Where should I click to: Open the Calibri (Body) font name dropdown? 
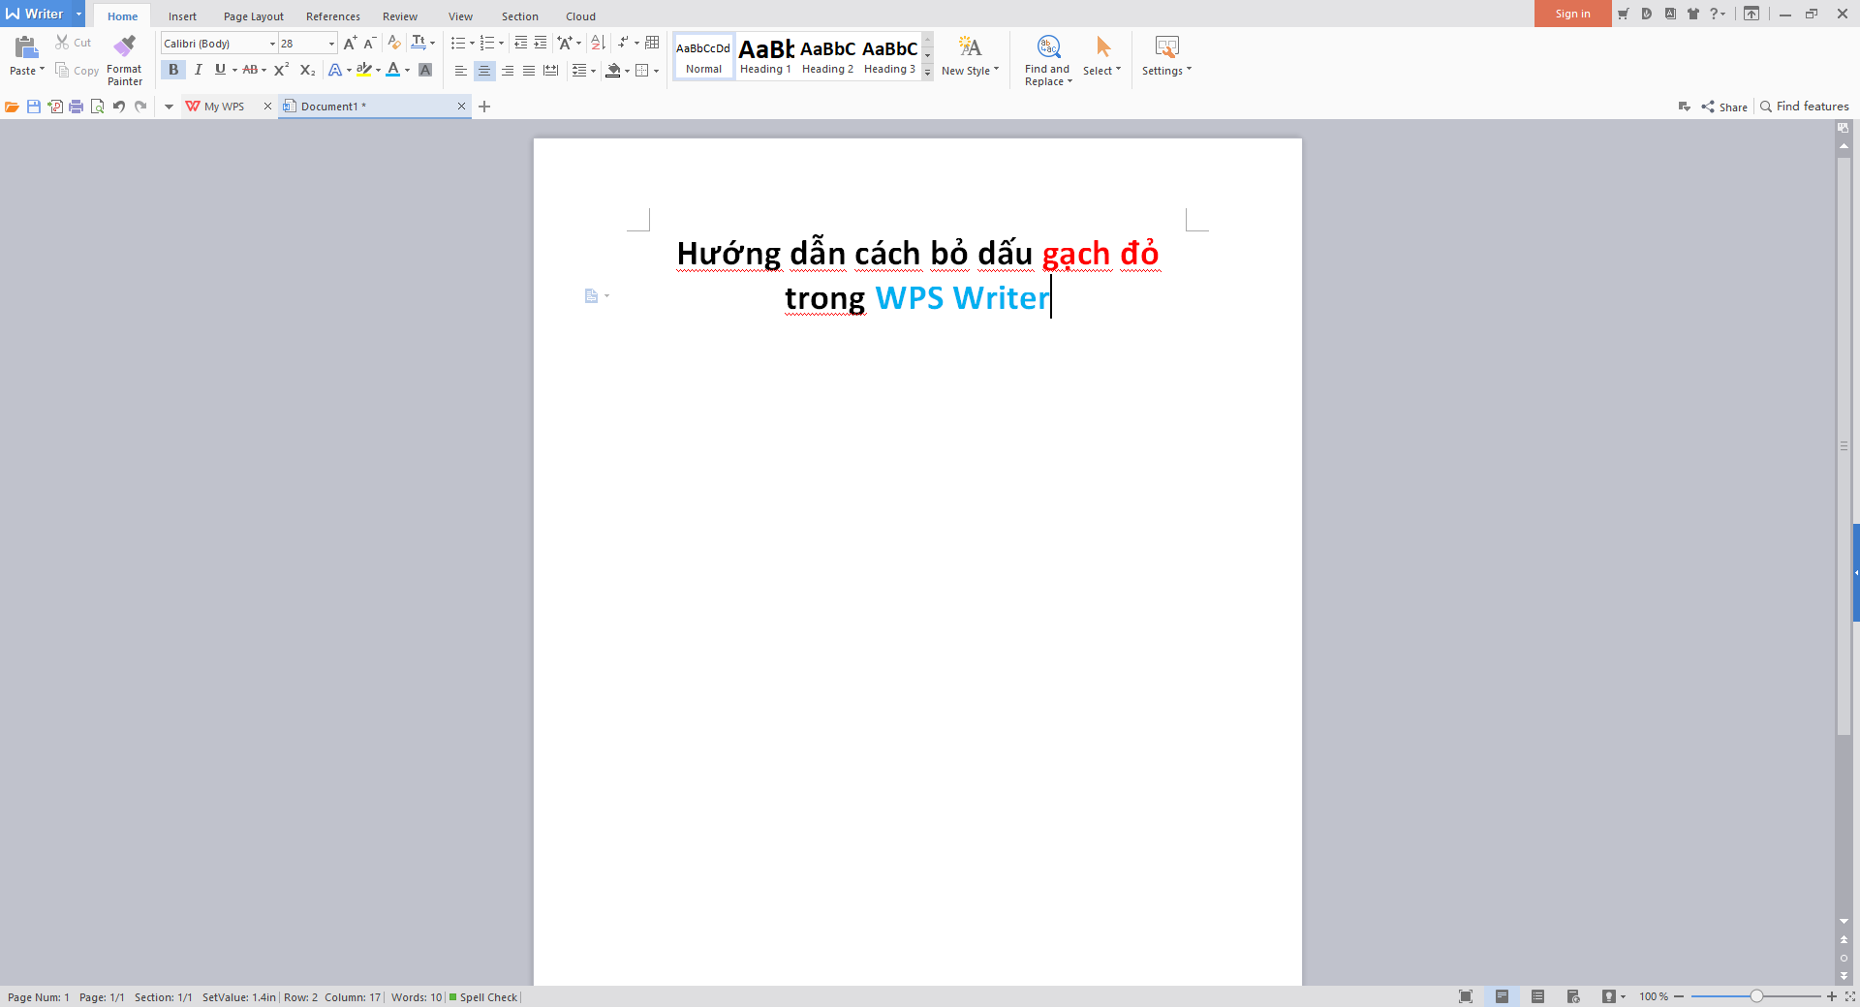(x=272, y=44)
